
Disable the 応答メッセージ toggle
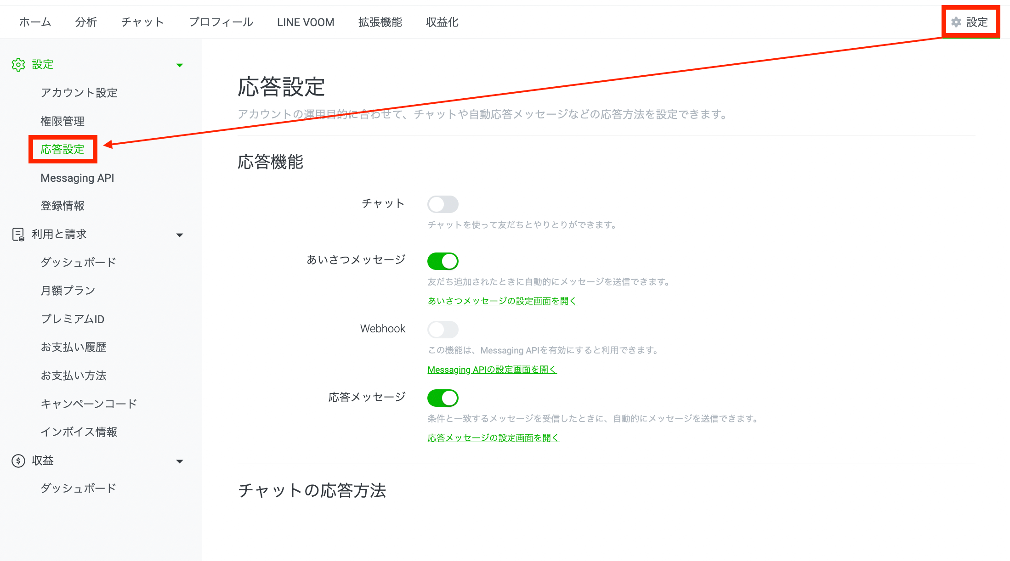[443, 398]
